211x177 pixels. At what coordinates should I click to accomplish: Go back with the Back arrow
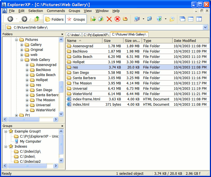(x=10, y=19)
